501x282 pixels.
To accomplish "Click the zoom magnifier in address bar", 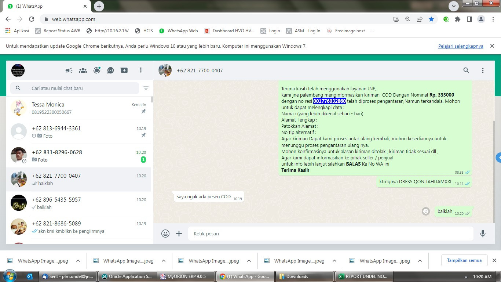I will tap(408, 19).
